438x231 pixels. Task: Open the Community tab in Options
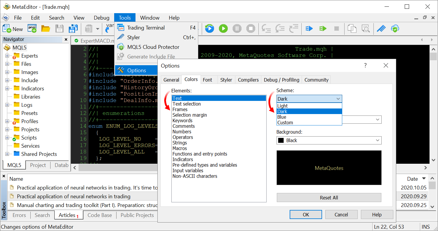click(317, 80)
